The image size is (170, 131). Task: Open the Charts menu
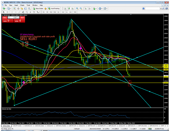click(x=22, y=5)
